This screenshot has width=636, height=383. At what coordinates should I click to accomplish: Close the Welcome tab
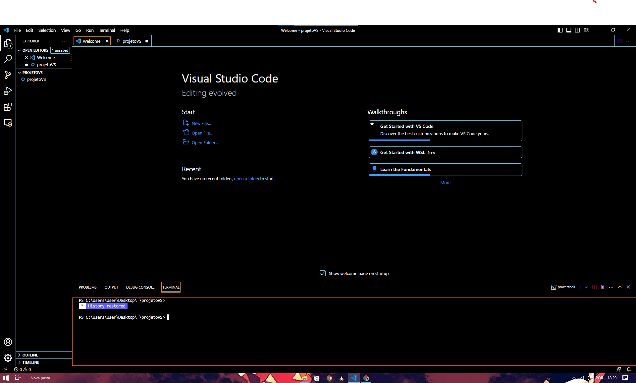pos(107,41)
